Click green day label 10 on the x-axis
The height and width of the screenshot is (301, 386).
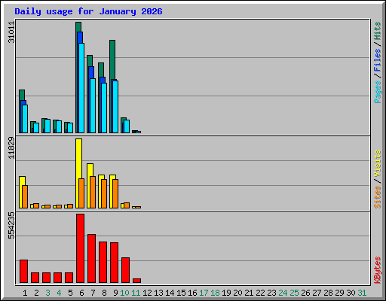[x=124, y=293]
